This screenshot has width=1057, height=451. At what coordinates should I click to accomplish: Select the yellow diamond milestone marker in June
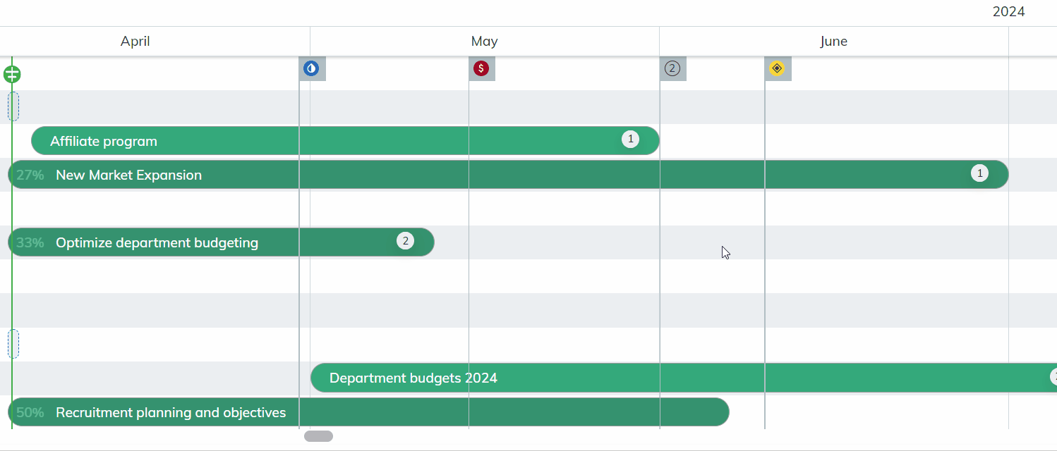[778, 68]
